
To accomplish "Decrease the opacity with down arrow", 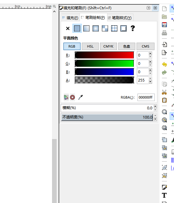I will (155, 119).
